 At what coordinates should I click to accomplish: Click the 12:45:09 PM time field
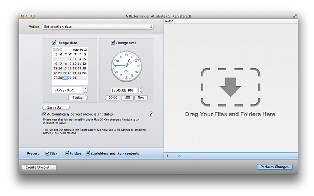124,90
